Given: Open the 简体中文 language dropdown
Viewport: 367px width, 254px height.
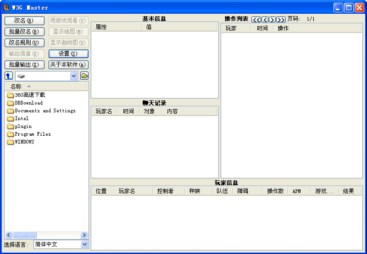Looking at the screenshot, I should click(x=84, y=244).
